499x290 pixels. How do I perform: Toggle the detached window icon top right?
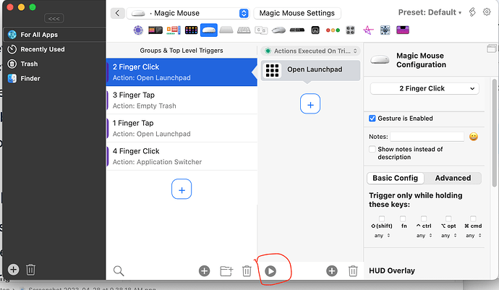tap(492, 48)
